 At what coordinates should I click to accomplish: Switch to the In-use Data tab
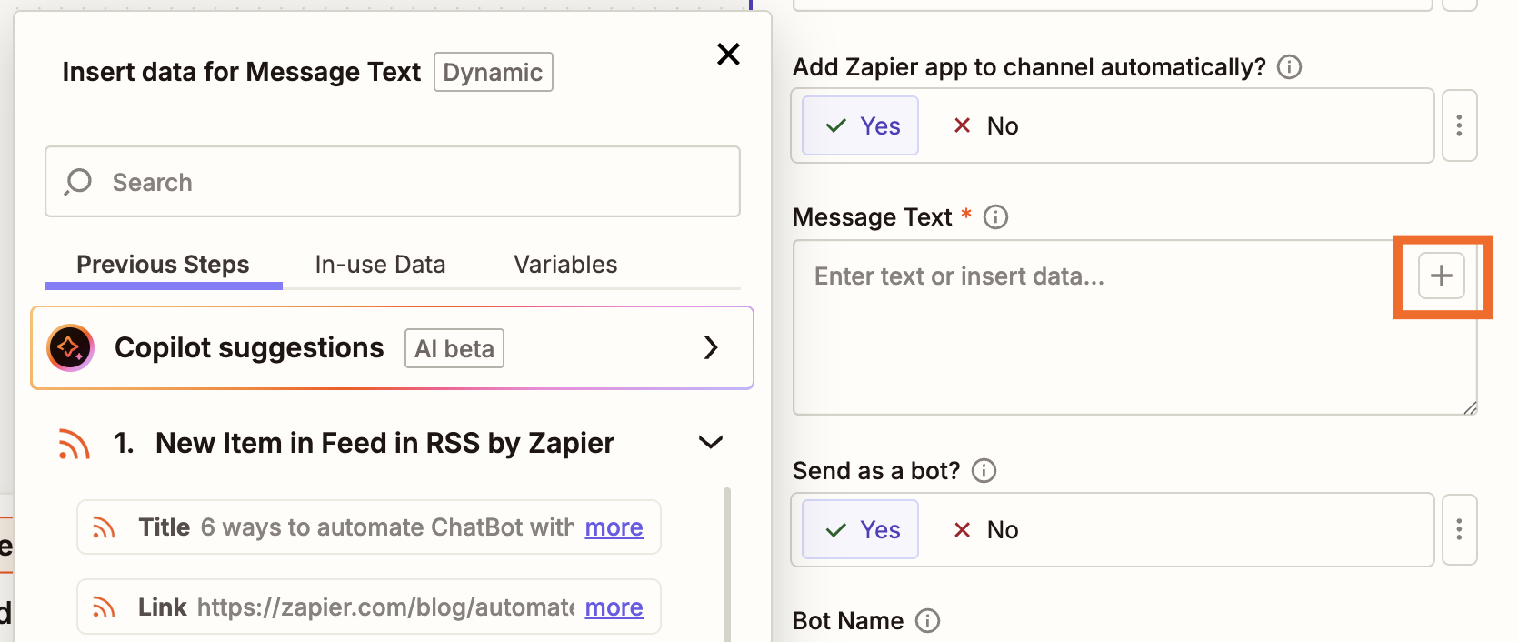pyautogui.click(x=380, y=265)
